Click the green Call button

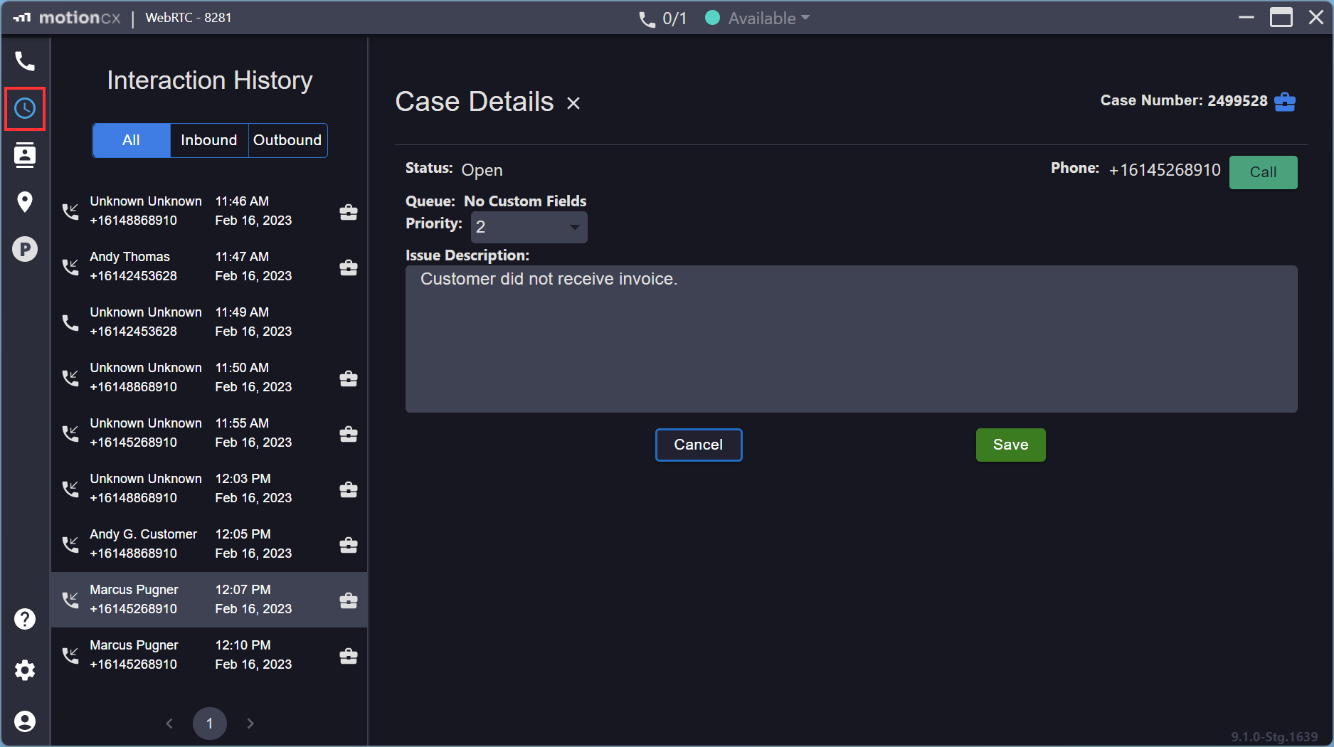[1263, 172]
